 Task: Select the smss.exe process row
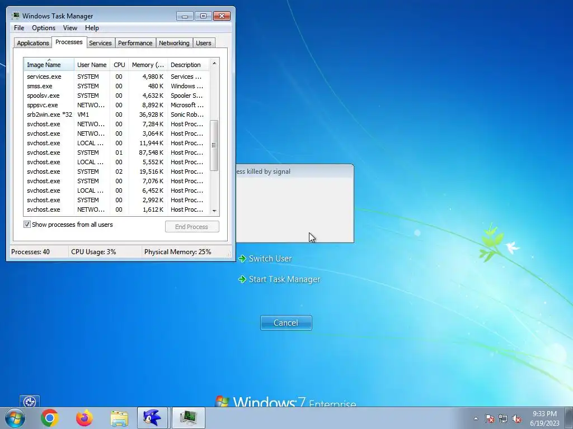[x=116, y=86]
